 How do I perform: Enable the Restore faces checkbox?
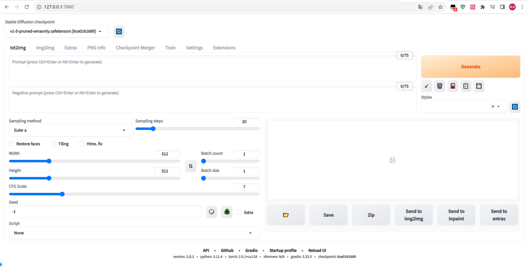click(12, 144)
